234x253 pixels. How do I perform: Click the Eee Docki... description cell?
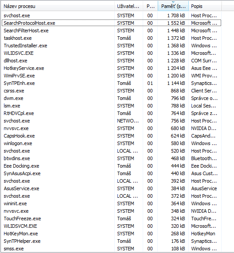(x=204, y=166)
